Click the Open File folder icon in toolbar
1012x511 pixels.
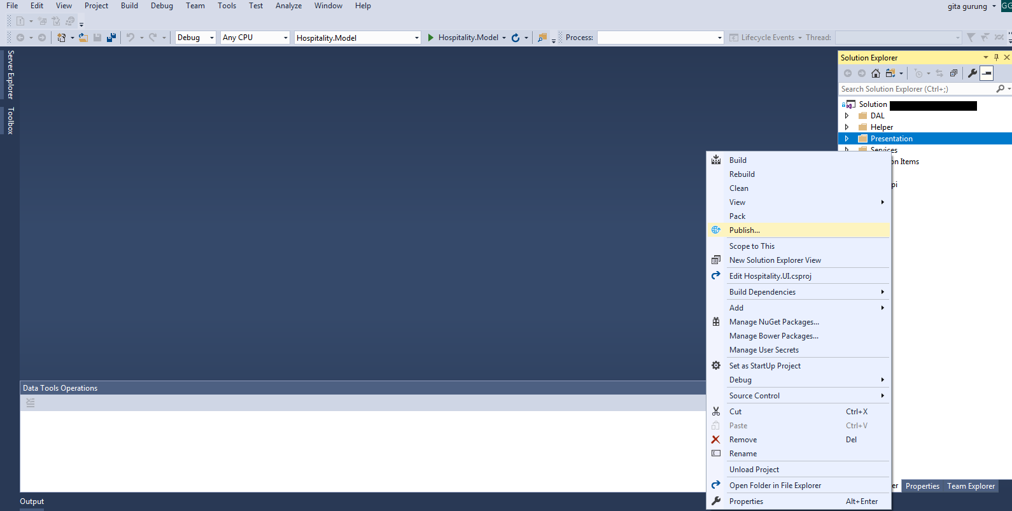83,38
